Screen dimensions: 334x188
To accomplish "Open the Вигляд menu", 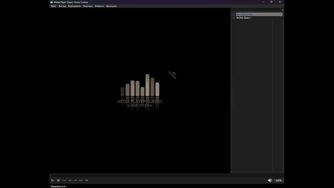I will click(62, 6).
